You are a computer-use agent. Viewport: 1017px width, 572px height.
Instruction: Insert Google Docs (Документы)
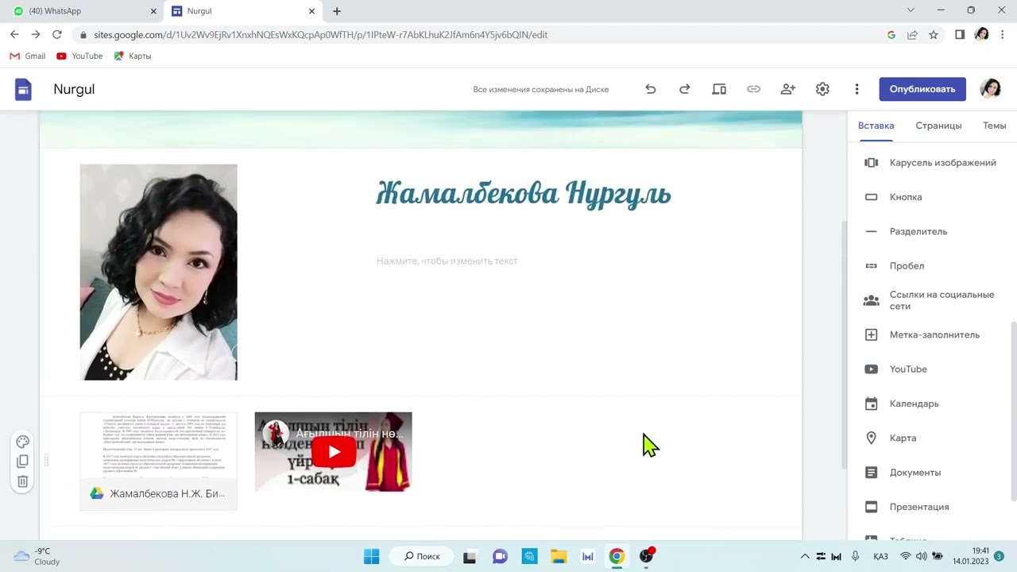[930, 473]
